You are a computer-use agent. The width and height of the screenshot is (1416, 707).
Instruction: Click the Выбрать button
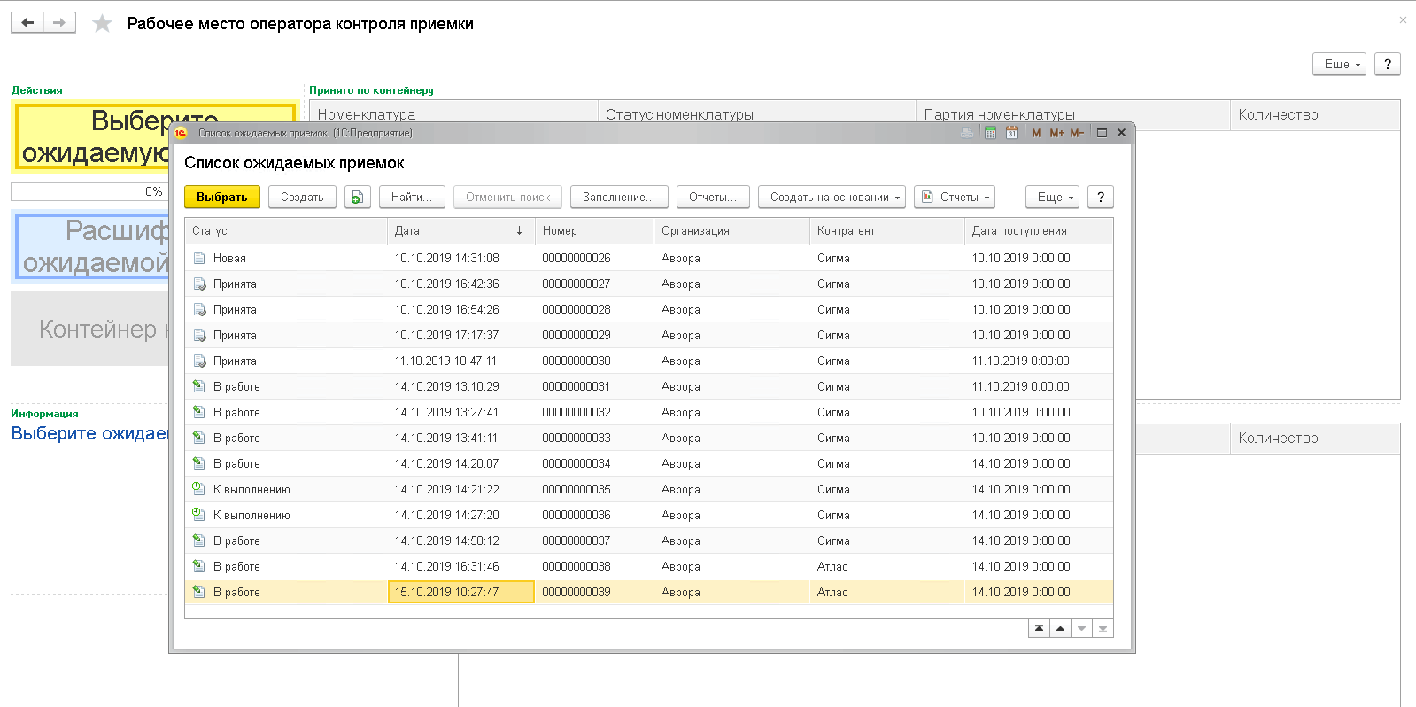pyautogui.click(x=222, y=197)
